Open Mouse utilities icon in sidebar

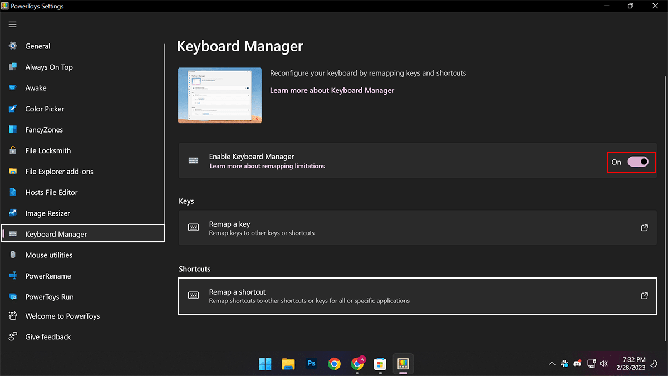click(x=13, y=255)
